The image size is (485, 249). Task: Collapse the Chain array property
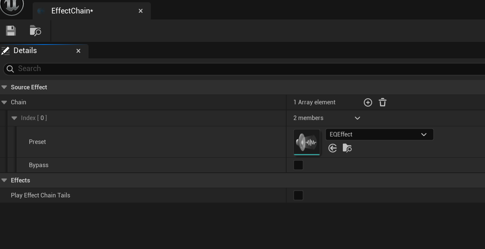tap(4, 102)
